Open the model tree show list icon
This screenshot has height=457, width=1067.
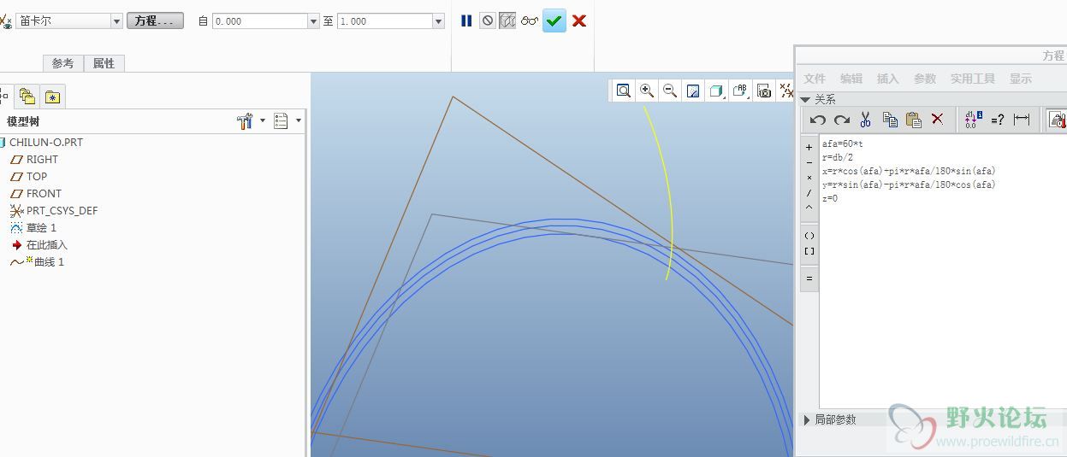pos(281,121)
